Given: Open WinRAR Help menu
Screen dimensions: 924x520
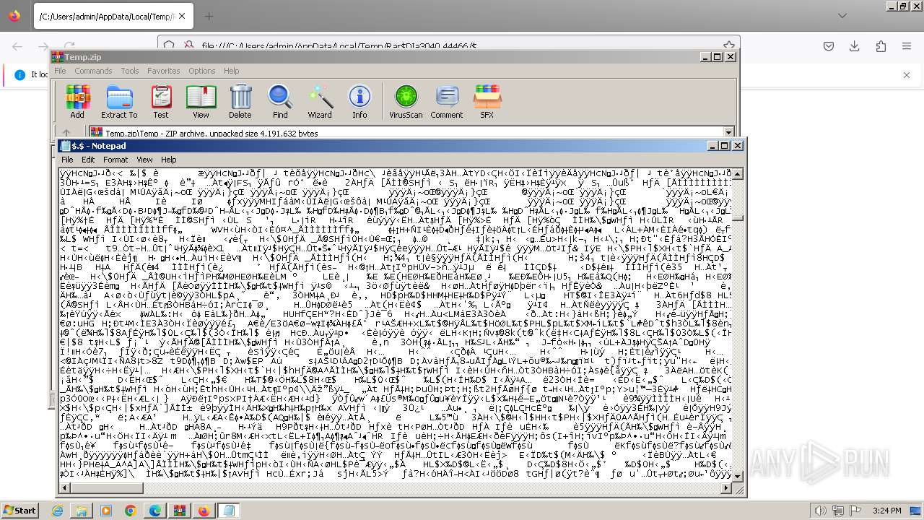Looking at the screenshot, I should coord(231,71).
